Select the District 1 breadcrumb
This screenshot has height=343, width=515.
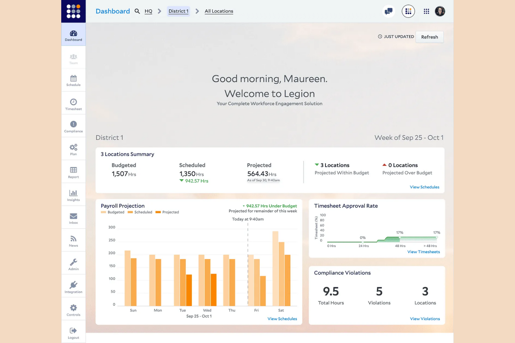pyautogui.click(x=179, y=11)
